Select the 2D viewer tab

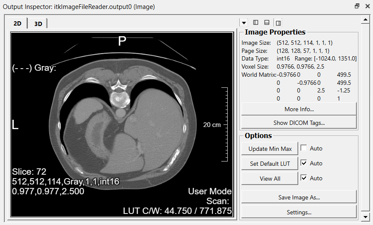click(x=18, y=23)
